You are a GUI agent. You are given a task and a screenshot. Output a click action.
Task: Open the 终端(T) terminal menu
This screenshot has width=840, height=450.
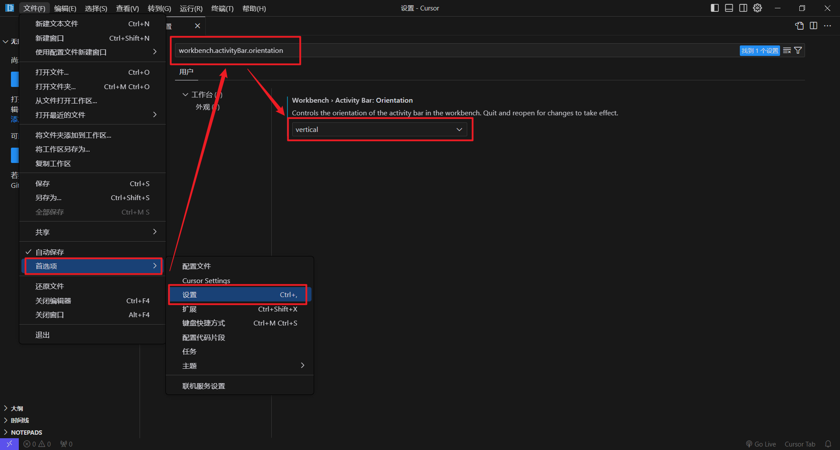point(222,8)
